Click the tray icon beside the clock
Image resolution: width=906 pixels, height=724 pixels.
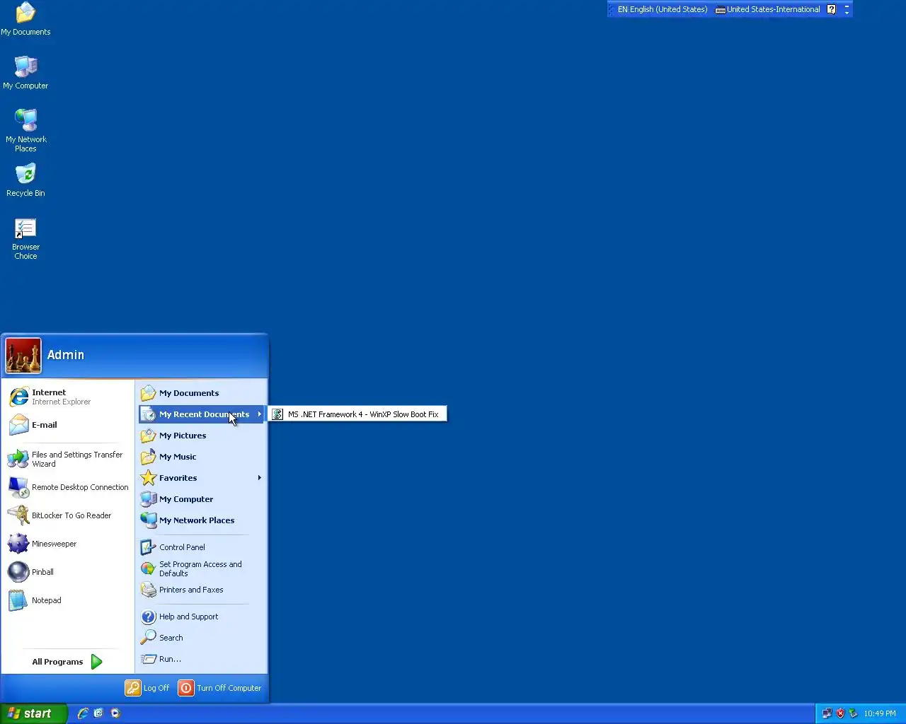click(x=853, y=713)
